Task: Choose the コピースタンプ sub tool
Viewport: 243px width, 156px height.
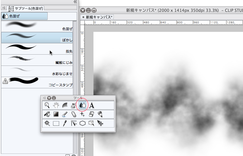Action: click(x=37, y=82)
